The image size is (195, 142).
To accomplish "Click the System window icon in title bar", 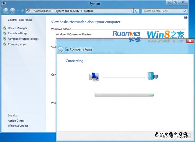I will pyautogui.click(x=4, y=3).
